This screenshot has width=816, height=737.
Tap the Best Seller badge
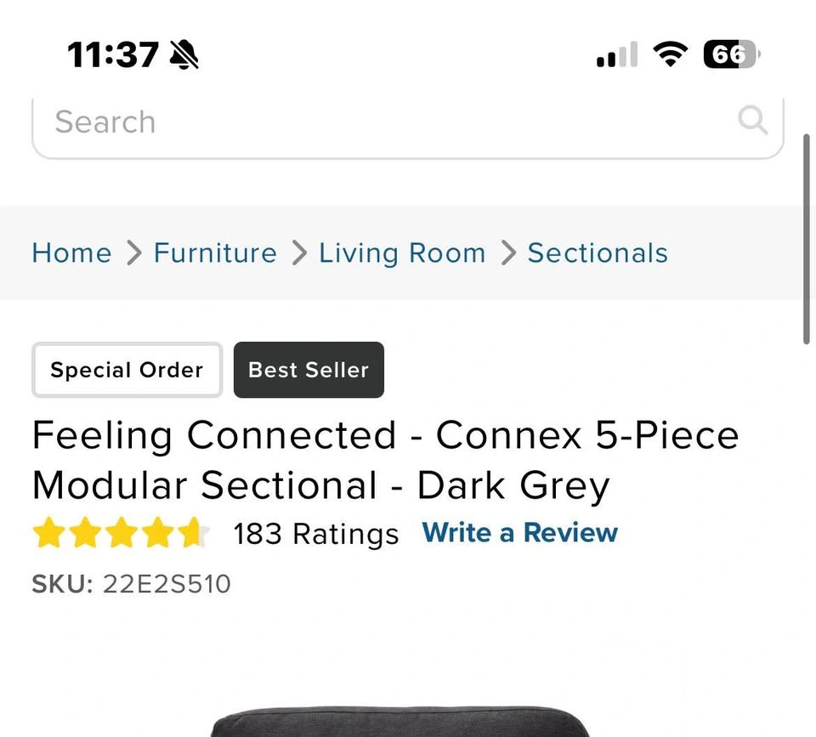(309, 370)
